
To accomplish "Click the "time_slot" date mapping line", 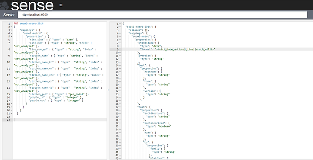I will tap(54, 40).
